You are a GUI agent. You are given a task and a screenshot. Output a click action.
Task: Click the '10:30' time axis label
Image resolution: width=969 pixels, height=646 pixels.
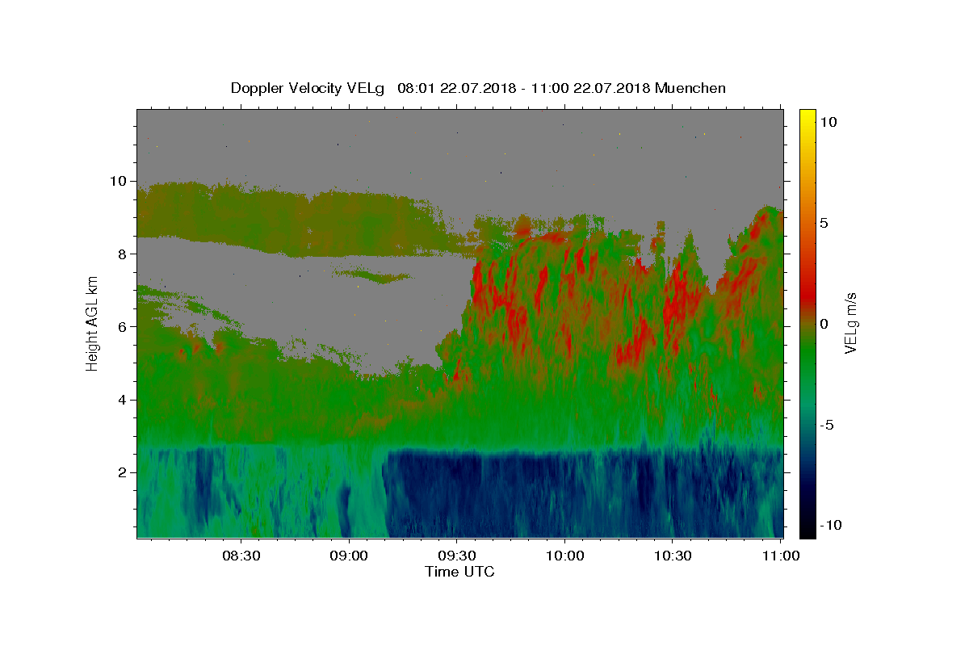coord(673,556)
